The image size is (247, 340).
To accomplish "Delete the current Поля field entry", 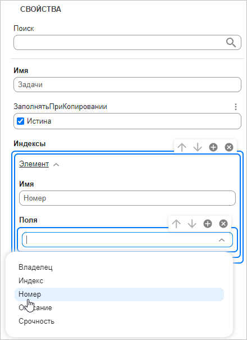I will coord(223,224).
